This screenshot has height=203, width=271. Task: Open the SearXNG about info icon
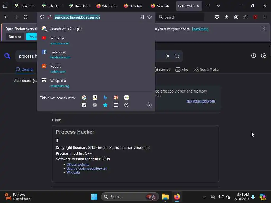tap(254, 56)
